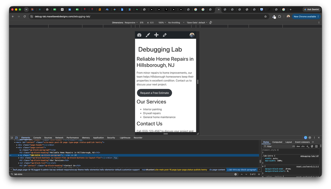Viewport: 331px width, 189px height.
Task: Open the No throttling dropdown
Action: click(x=176, y=23)
